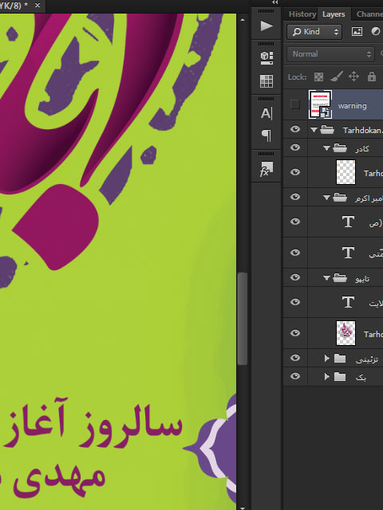Select the تایپو group name
This screenshot has height=510, width=383.
pyautogui.click(x=362, y=279)
